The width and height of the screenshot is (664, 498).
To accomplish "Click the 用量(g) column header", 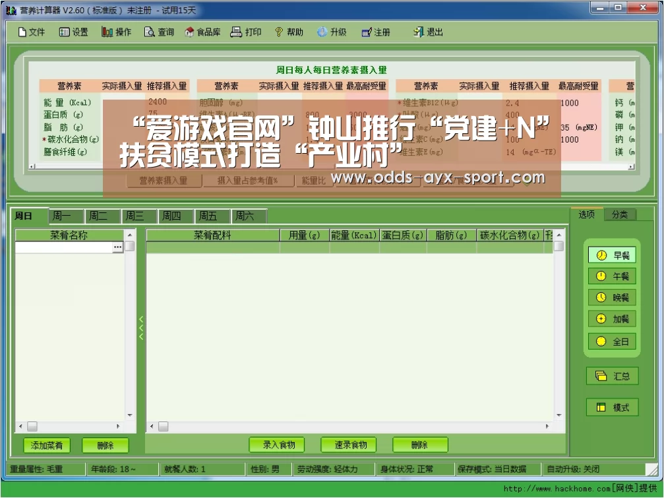I will 304,235.
